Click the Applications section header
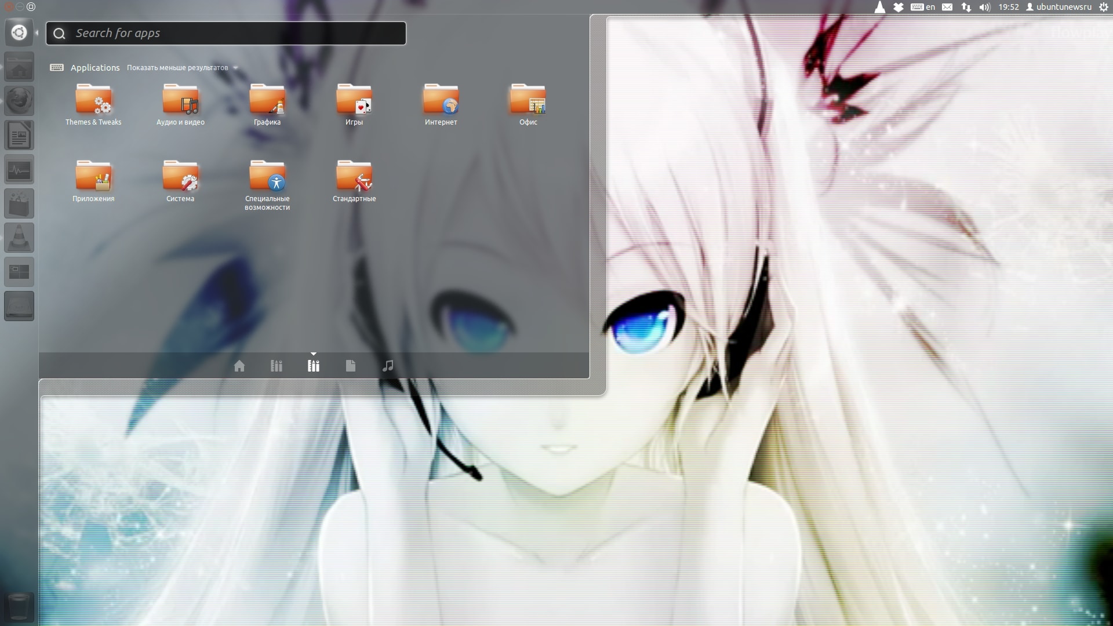Viewport: 1113px width, 626px height. pyautogui.click(x=95, y=68)
